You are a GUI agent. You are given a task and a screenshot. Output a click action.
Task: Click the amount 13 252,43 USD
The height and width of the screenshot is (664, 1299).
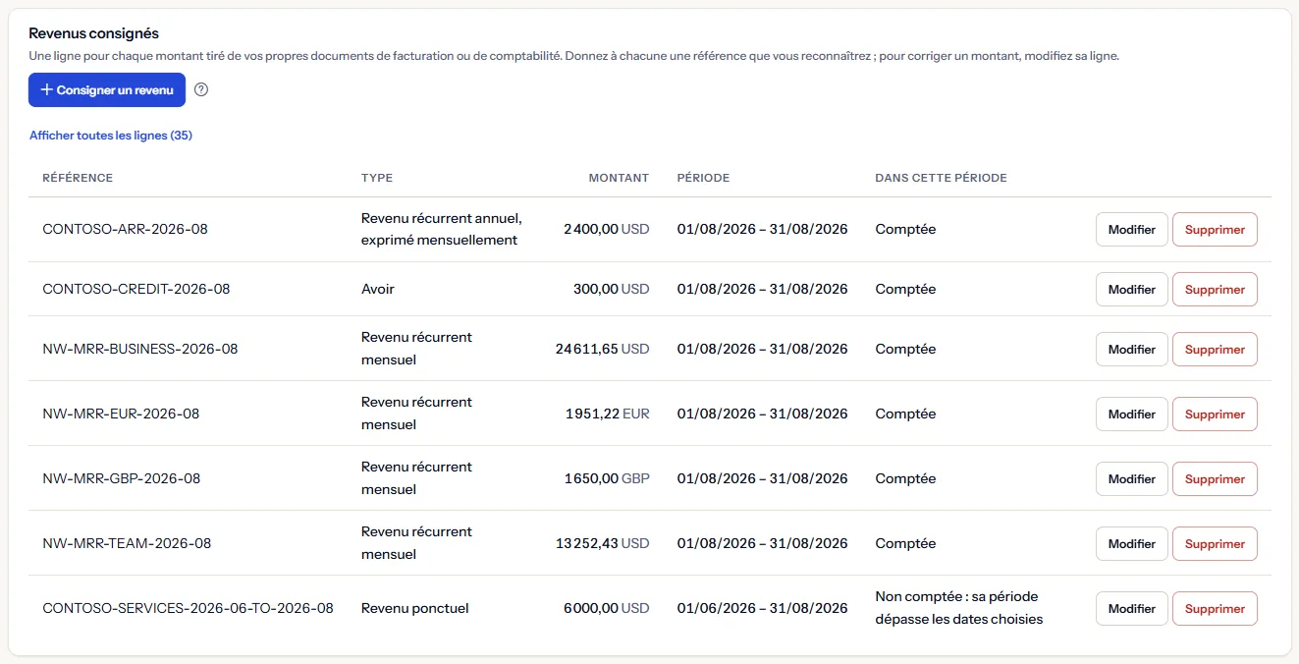602,543
